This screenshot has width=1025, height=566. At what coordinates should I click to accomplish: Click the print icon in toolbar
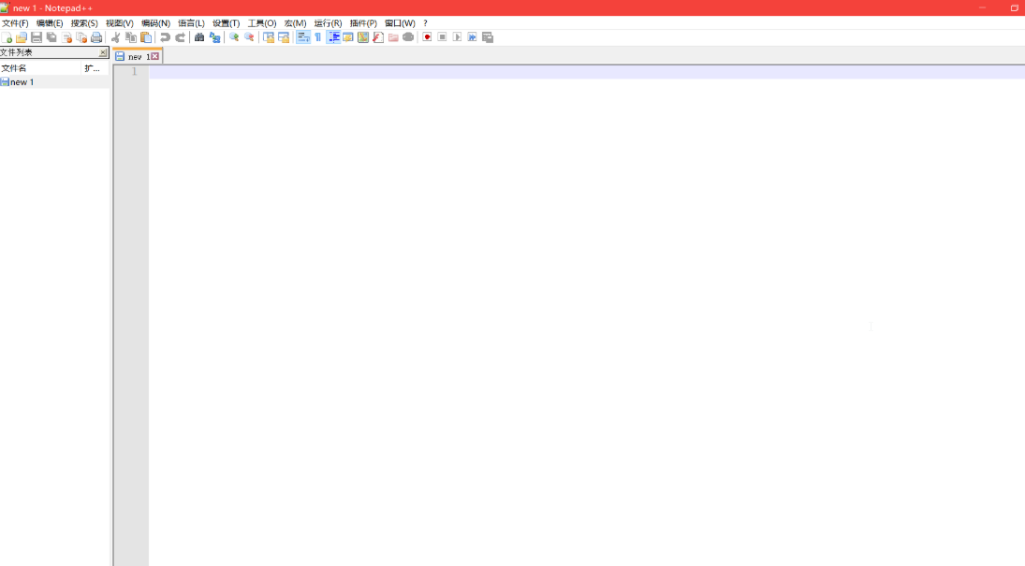tap(96, 37)
